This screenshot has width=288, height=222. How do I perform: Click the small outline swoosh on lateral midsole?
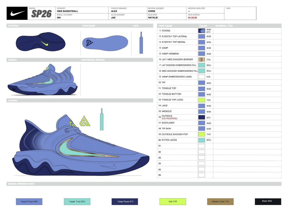tap(108, 167)
